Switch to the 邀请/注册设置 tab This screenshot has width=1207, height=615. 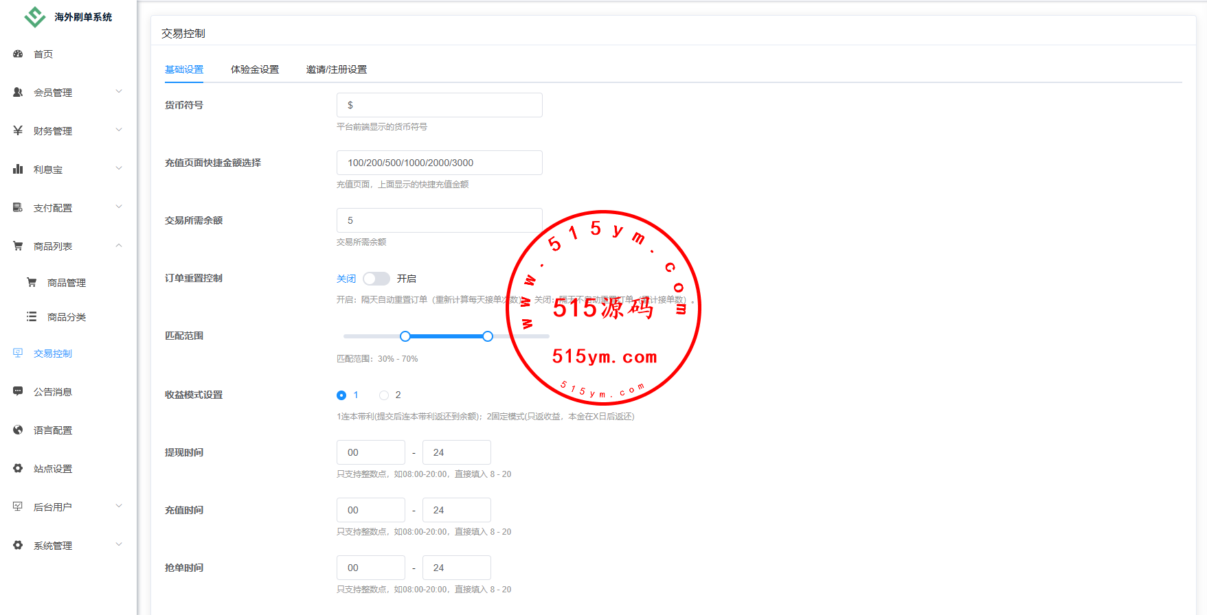pos(336,69)
